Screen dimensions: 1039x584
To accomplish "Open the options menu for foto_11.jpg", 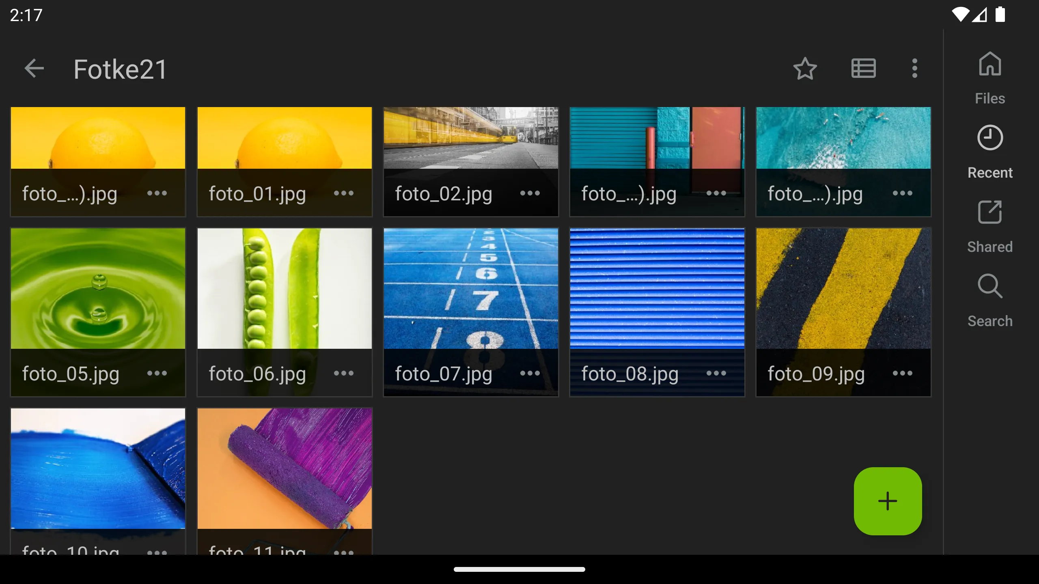I will [343, 552].
